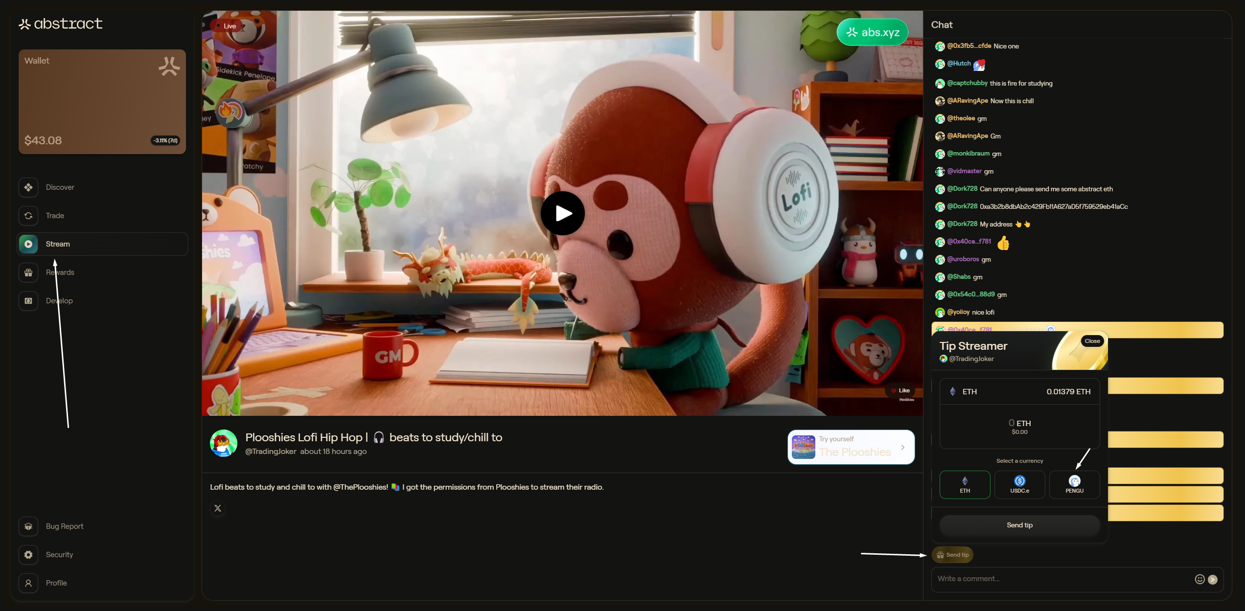Click @Dork728 wallet address message
This screenshot has width=1245, height=611.
click(1053, 206)
